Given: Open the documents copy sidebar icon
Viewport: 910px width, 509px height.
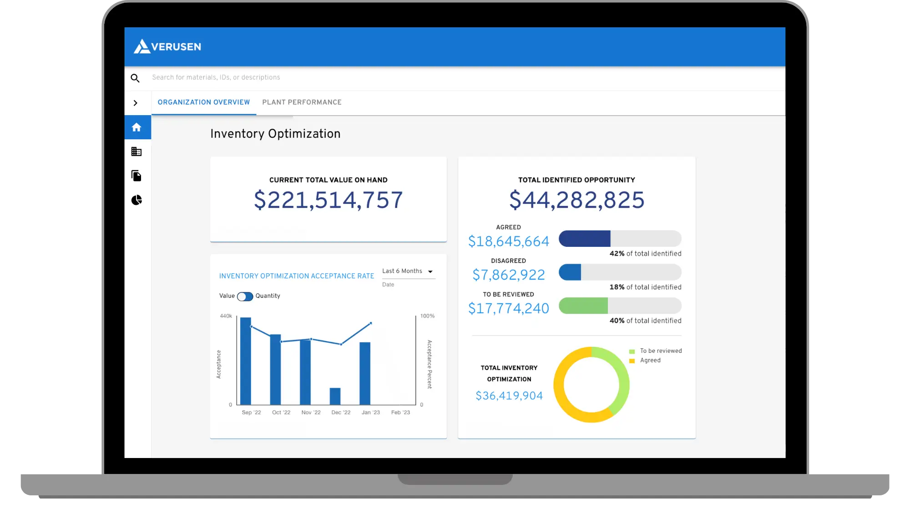Looking at the screenshot, I should 136,176.
